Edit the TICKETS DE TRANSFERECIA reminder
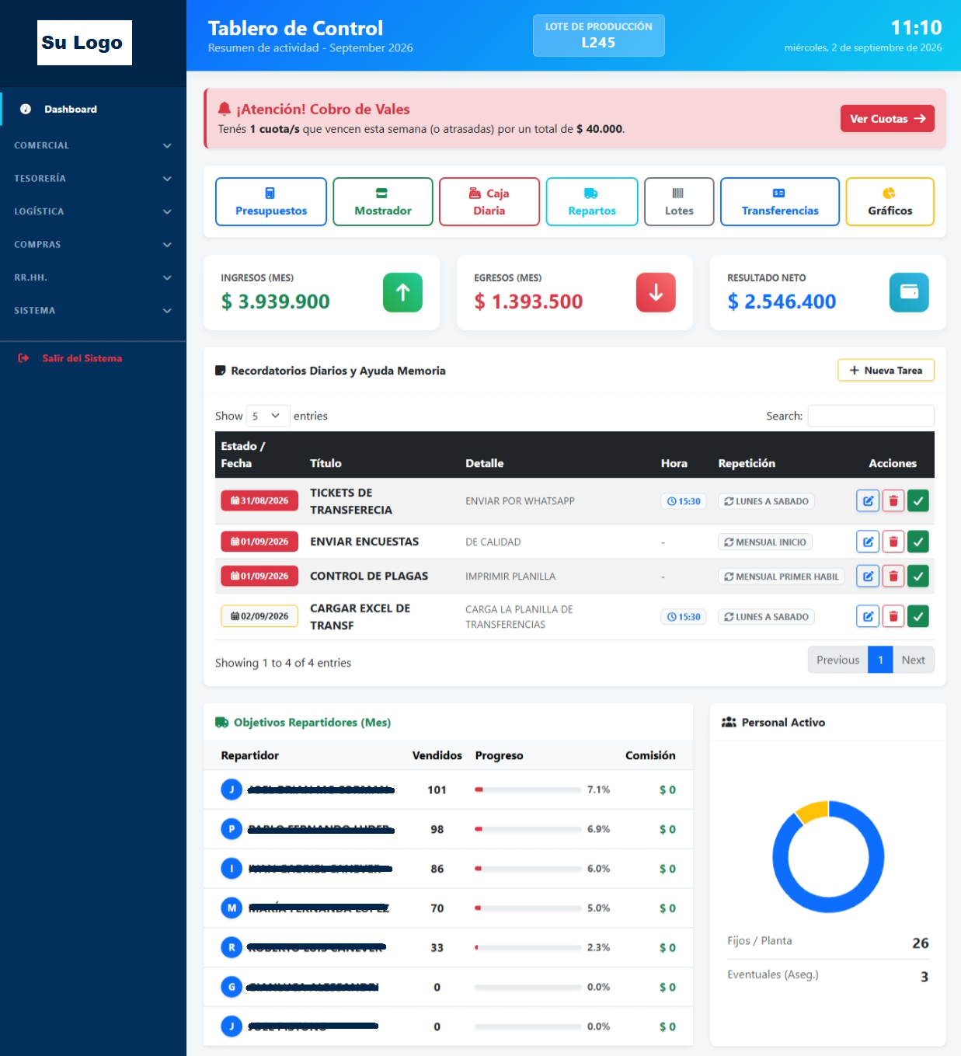This screenshot has width=961, height=1056. tap(868, 501)
